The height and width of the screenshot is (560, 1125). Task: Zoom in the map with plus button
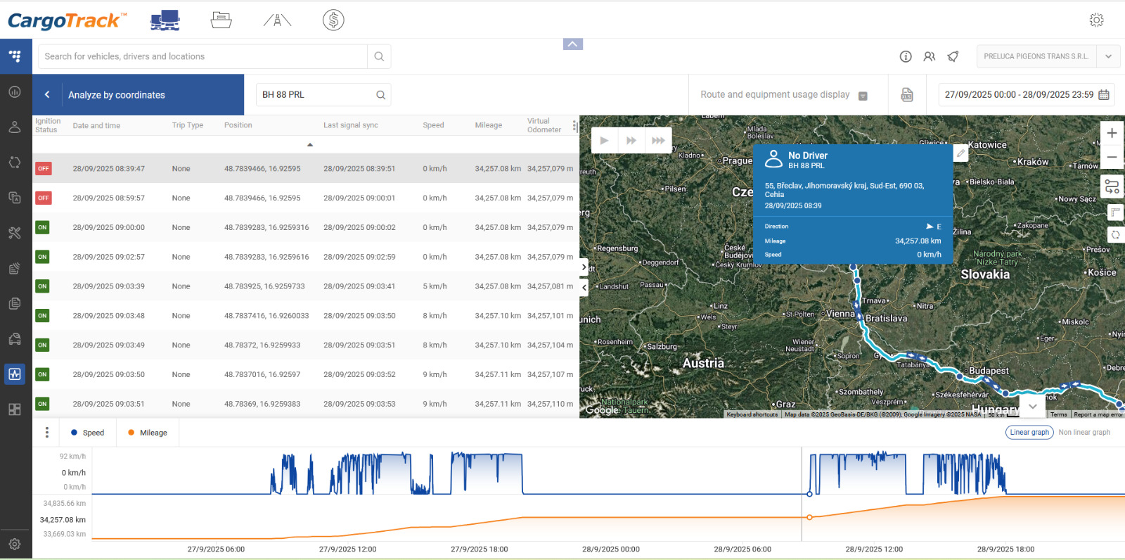(1112, 133)
